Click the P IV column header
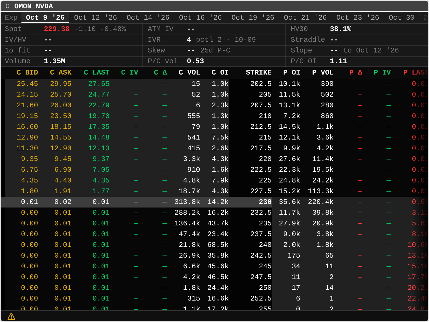This screenshot has width=429, height=322. [x=382, y=72]
